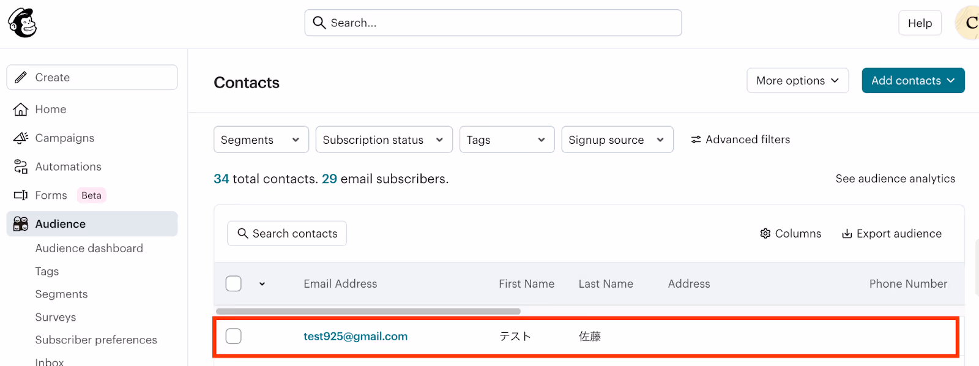This screenshot has height=366, width=979.
Task: Click the Campaigns megaphone icon
Action: pyautogui.click(x=21, y=138)
